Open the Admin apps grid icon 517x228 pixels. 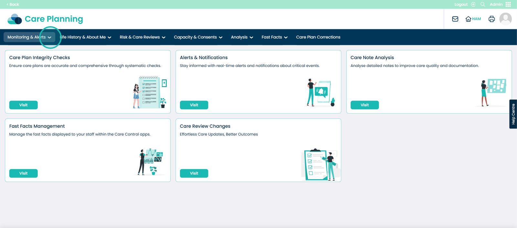pyautogui.click(x=508, y=4)
